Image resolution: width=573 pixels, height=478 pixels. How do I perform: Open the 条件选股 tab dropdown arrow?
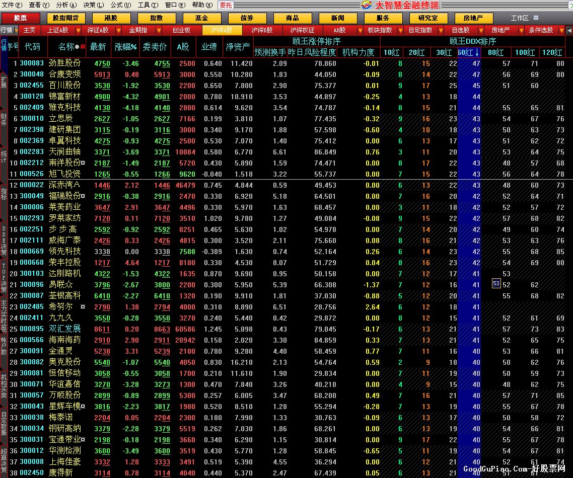(x=562, y=30)
